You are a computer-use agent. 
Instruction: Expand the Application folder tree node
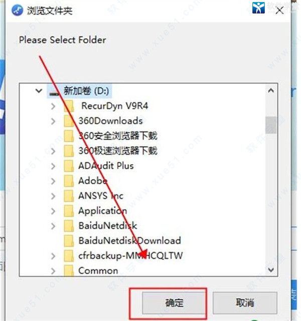53,211
